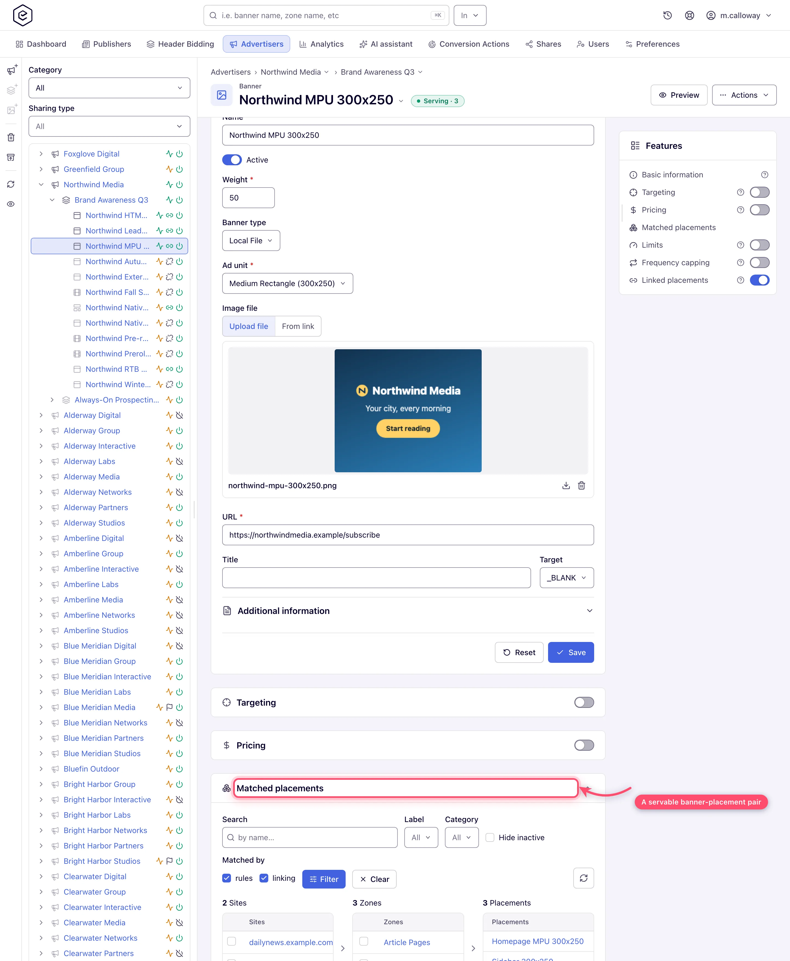Go to Publishers in the nav bar

(106, 44)
